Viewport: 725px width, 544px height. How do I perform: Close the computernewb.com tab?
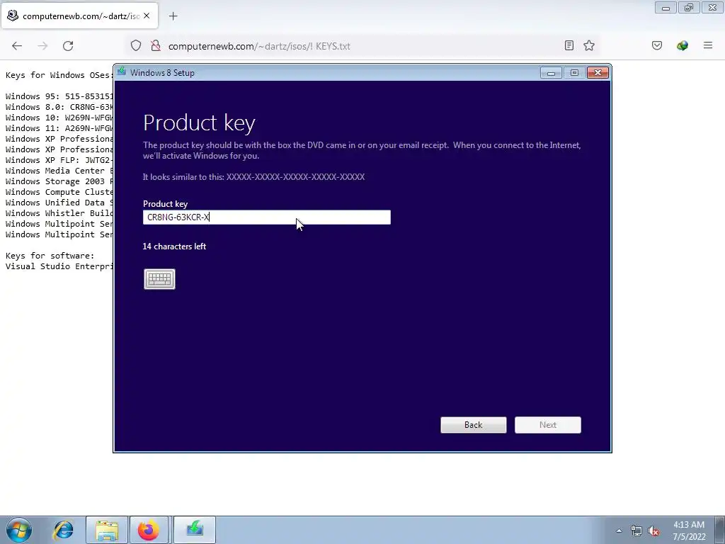(147, 16)
